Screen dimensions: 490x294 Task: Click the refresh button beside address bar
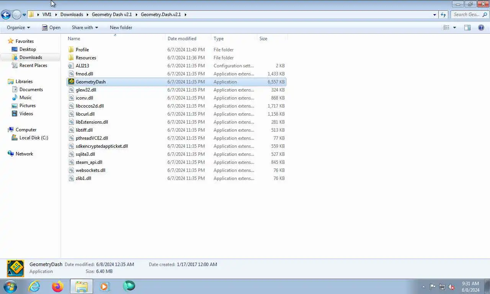click(x=443, y=15)
